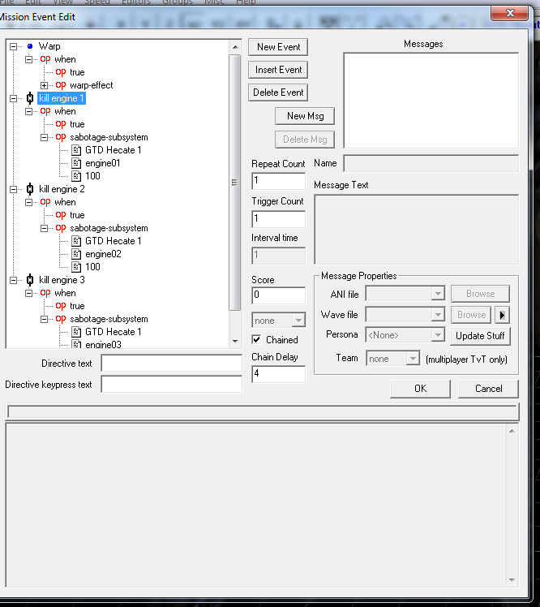540x607 pixels.
Task: Collapse the kill engine 3 event node
Action: (14, 280)
